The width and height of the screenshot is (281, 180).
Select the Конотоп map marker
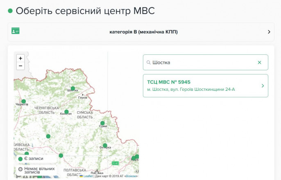66,112
